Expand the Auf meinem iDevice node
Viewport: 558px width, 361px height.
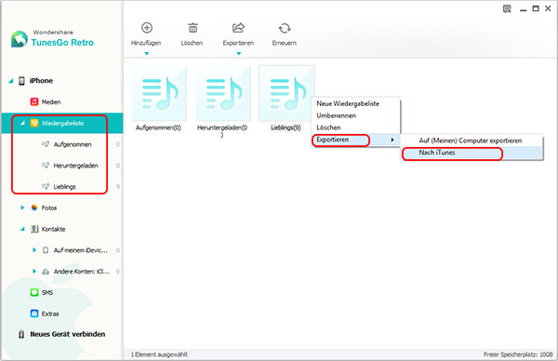click(34, 250)
